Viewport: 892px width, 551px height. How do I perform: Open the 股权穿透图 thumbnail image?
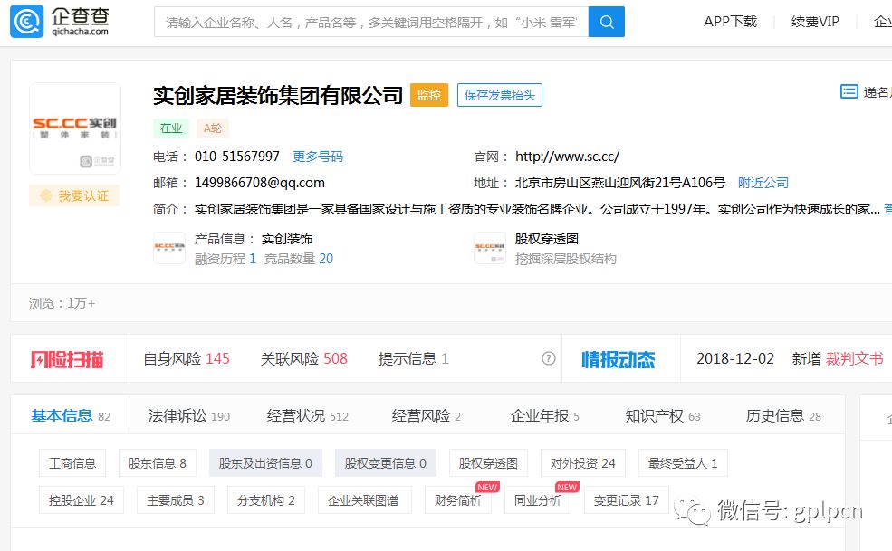coord(490,248)
